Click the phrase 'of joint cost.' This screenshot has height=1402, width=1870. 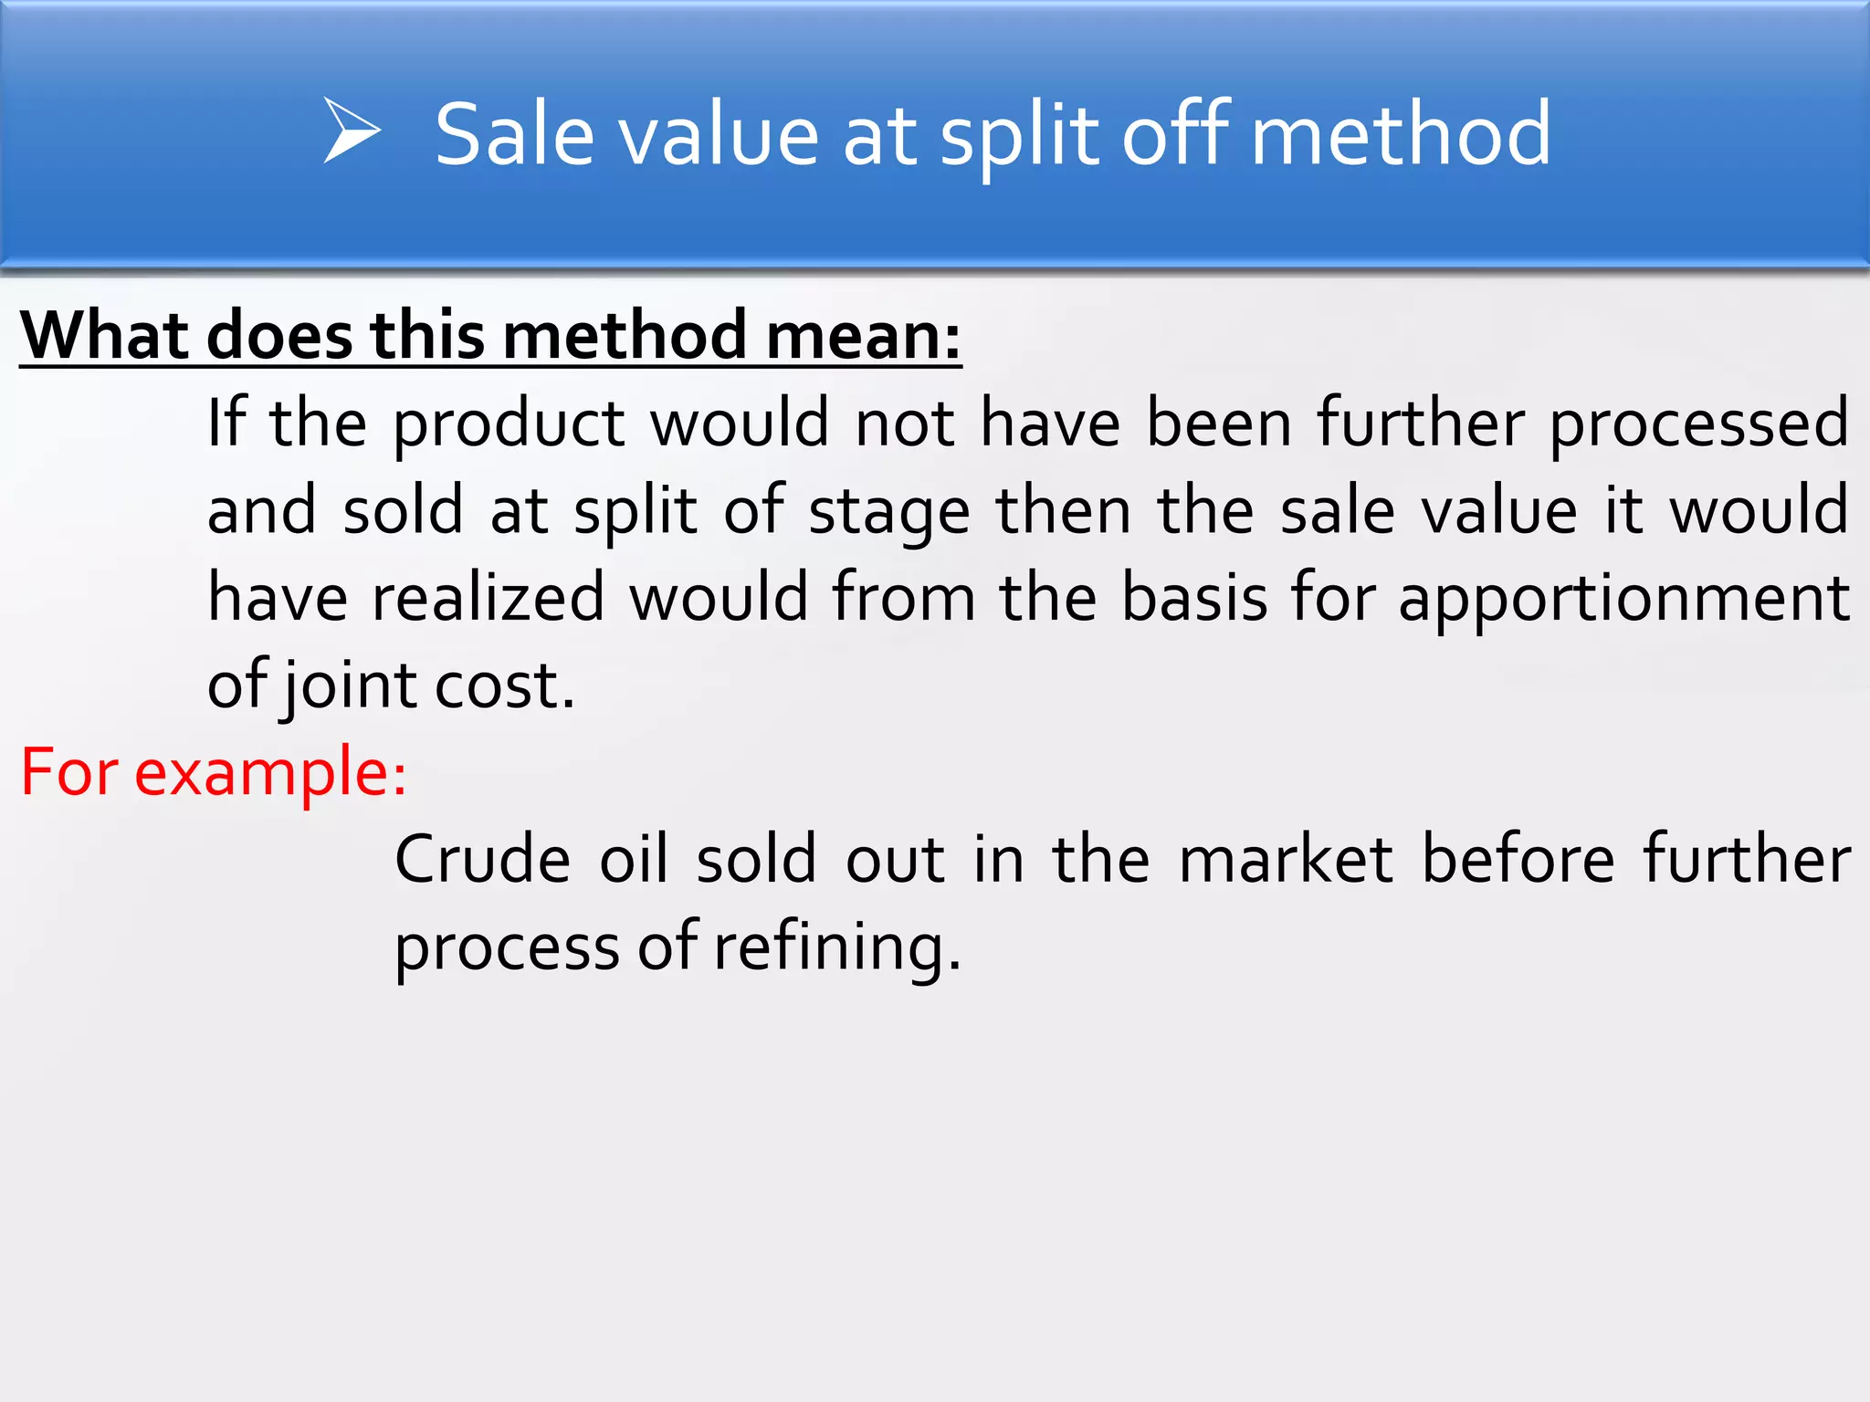pyautogui.click(x=392, y=685)
